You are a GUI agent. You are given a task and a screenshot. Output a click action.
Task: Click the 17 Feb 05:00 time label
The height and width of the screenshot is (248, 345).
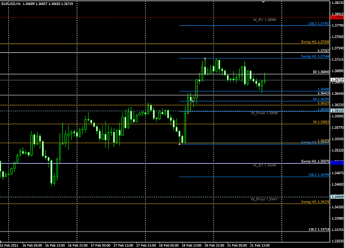click(x=100, y=245)
